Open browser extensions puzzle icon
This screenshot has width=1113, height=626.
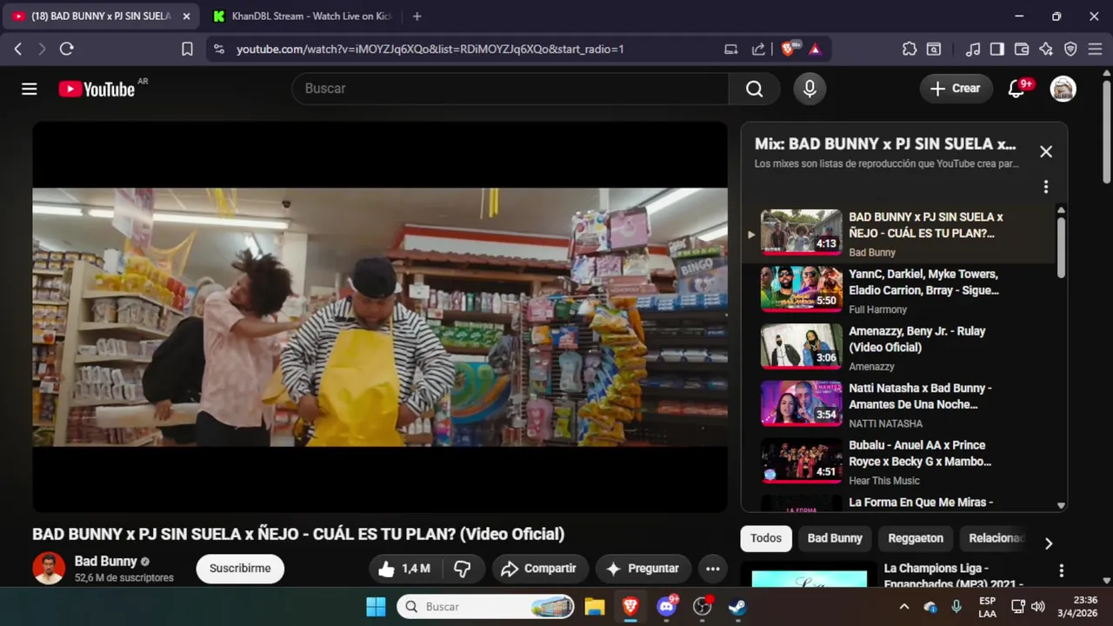[910, 49]
